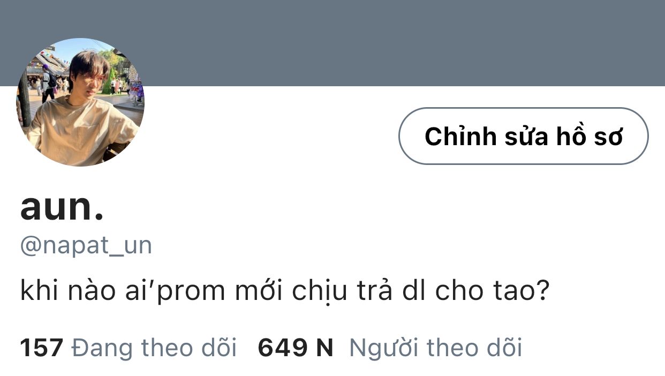Click the letter N after 649

click(x=324, y=348)
